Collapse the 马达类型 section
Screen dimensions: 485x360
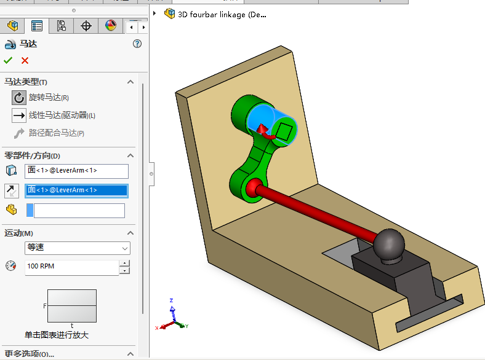coord(130,82)
